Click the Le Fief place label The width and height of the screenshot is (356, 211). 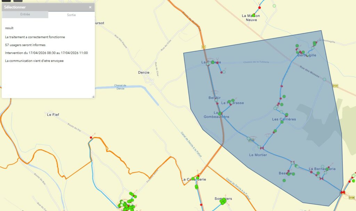pyautogui.click(x=53, y=115)
